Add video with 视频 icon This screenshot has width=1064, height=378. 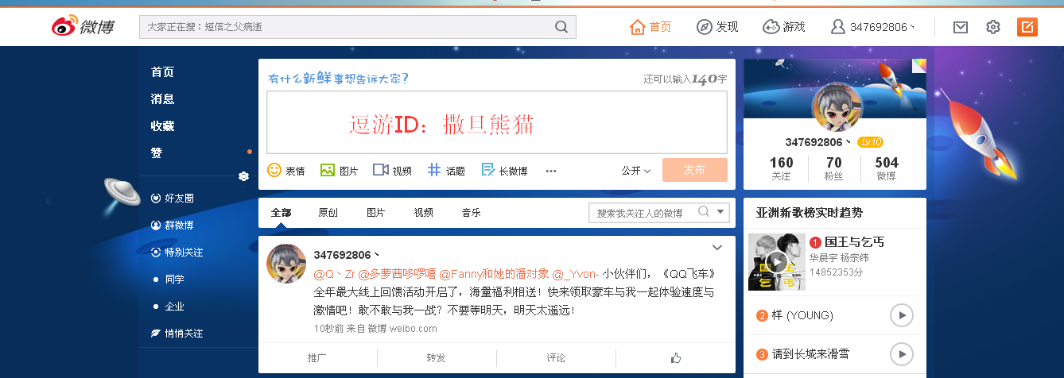pyautogui.click(x=380, y=170)
